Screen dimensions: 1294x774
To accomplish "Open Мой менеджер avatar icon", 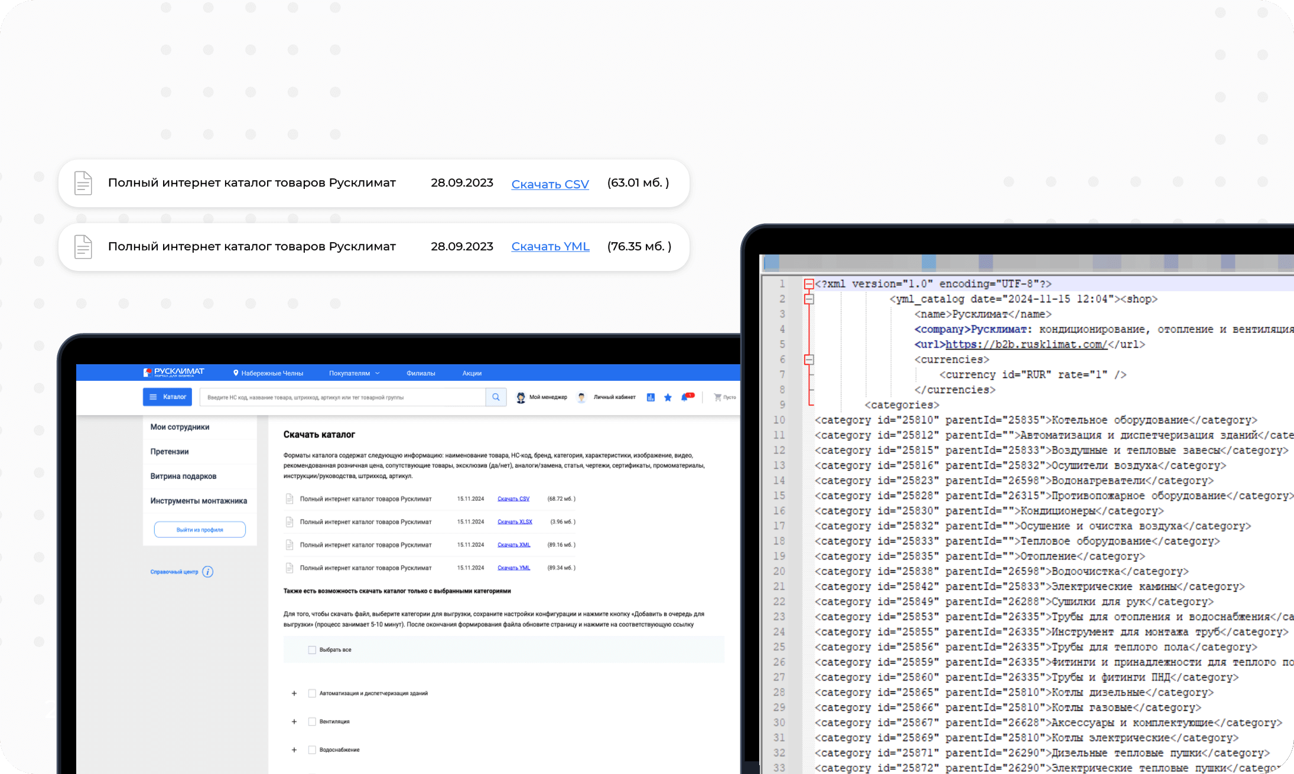I will pos(521,398).
